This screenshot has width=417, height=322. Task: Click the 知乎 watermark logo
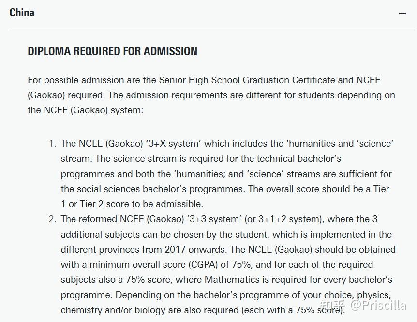335,305
